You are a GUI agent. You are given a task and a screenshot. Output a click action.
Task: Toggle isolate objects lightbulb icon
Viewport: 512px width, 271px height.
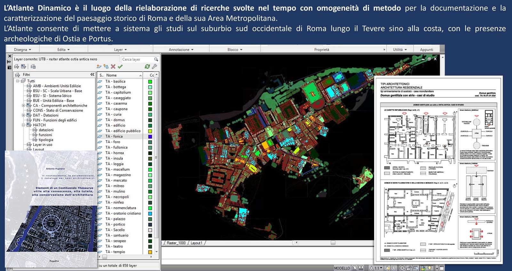pyautogui.click(x=430, y=268)
